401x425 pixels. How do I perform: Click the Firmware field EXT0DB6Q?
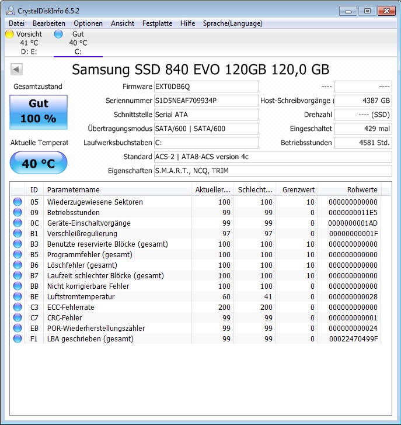[x=207, y=87]
